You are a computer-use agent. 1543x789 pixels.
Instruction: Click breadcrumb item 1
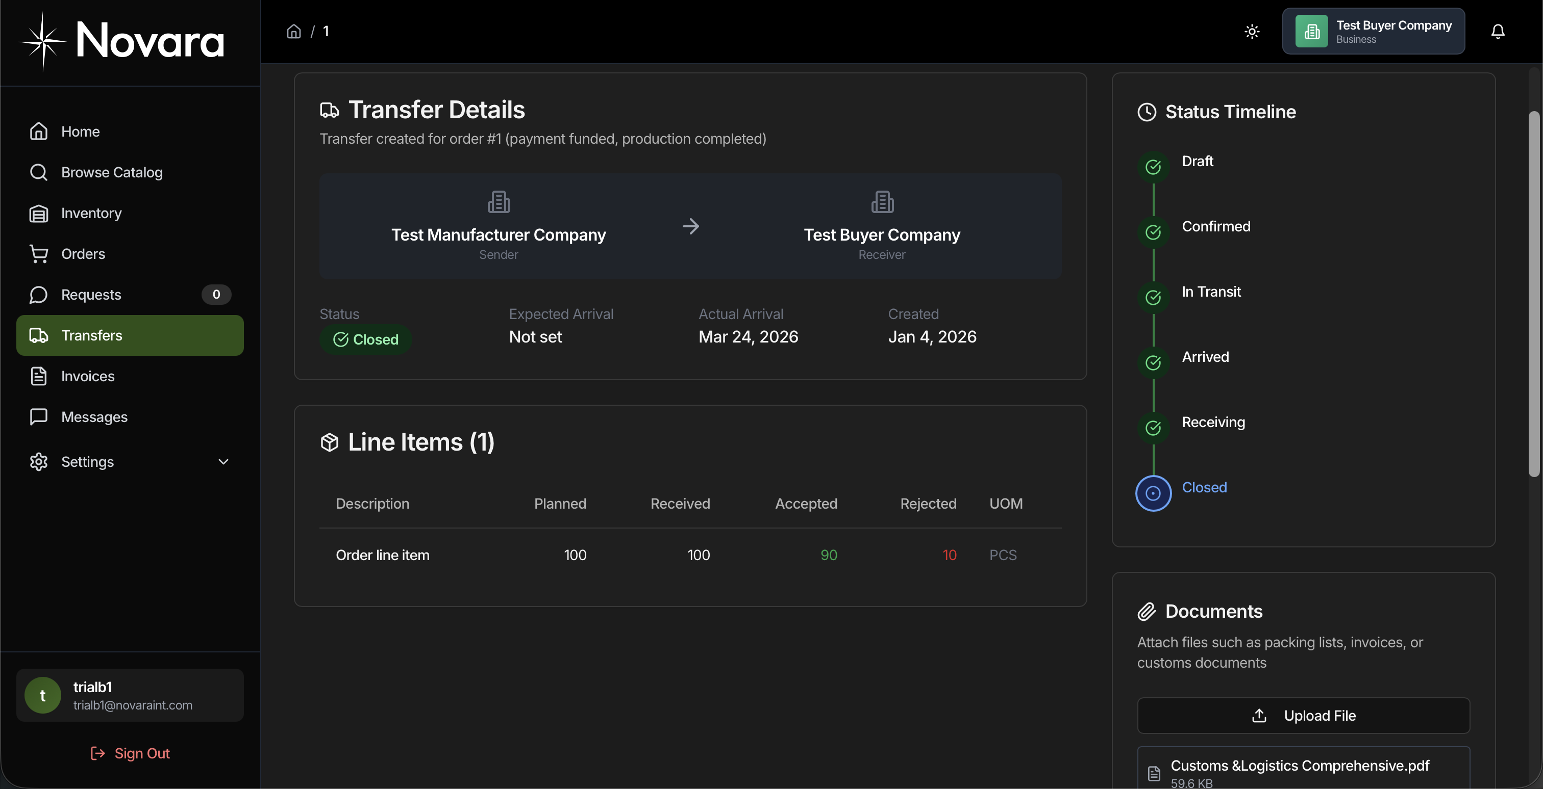pos(326,31)
